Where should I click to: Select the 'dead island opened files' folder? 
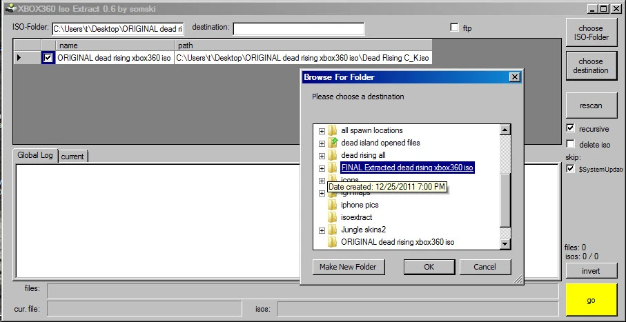point(380,143)
